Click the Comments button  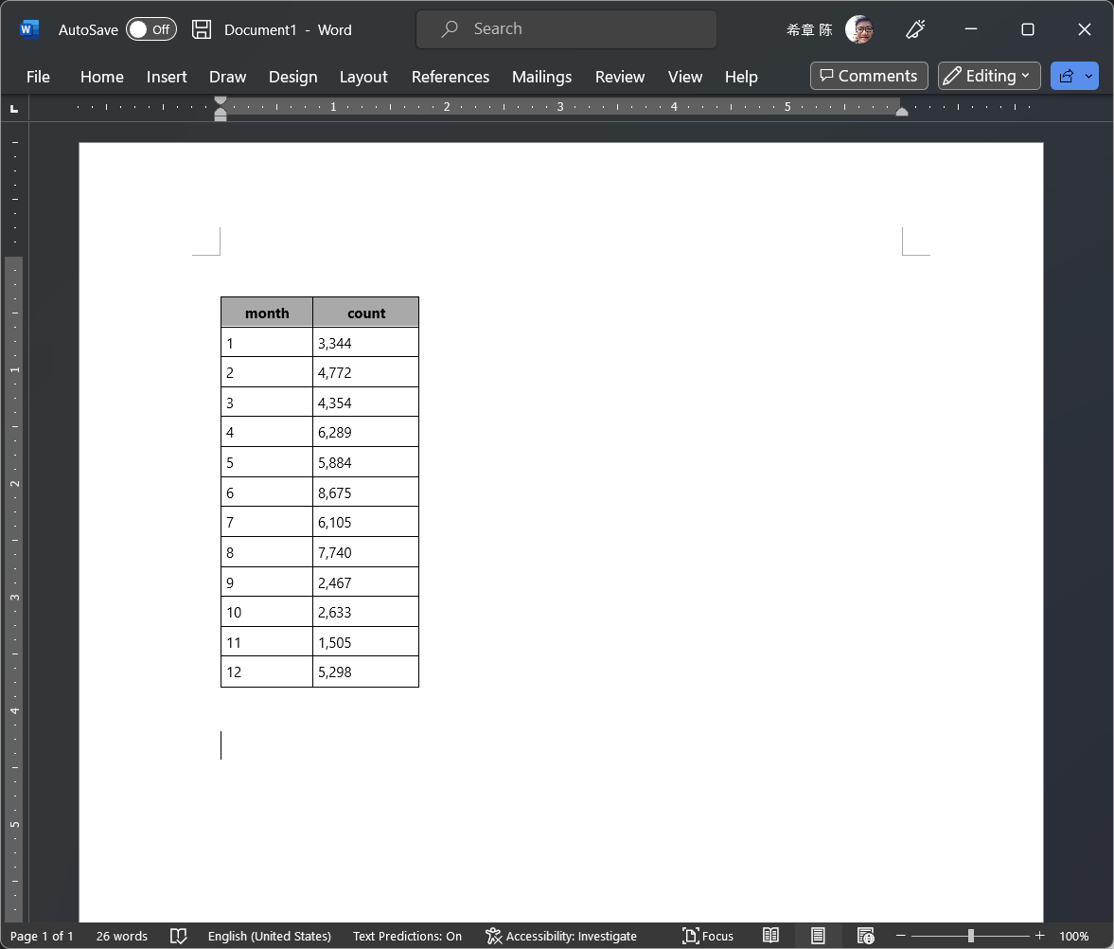pos(869,76)
